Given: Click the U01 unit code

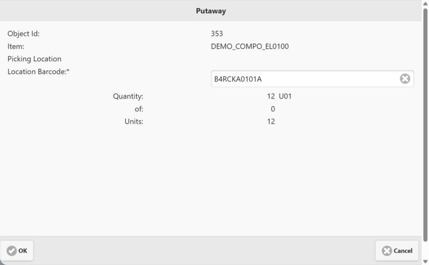Looking at the screenshot, I should 285,96.
